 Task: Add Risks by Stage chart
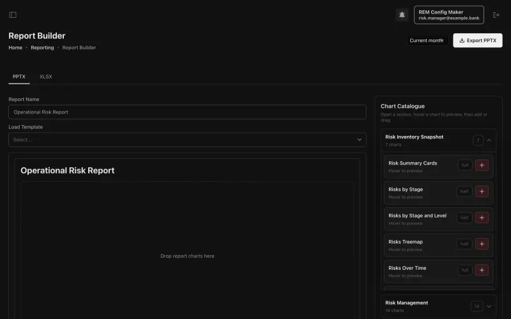click(482, 191)
